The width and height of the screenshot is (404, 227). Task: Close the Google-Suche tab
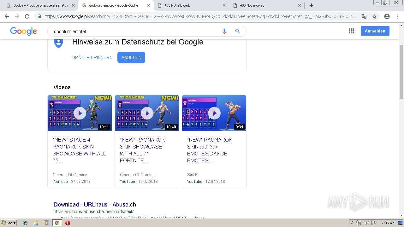coord(149,5)
